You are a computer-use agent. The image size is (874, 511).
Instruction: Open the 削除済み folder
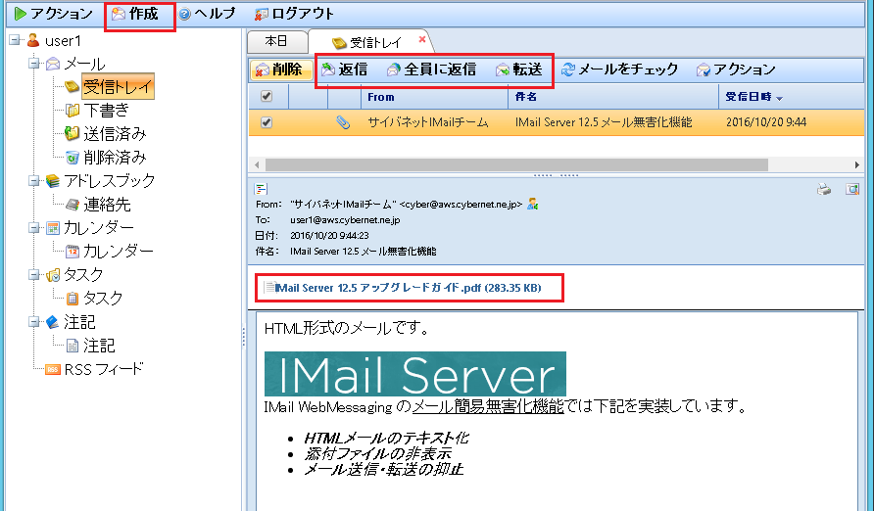(115, 157)
